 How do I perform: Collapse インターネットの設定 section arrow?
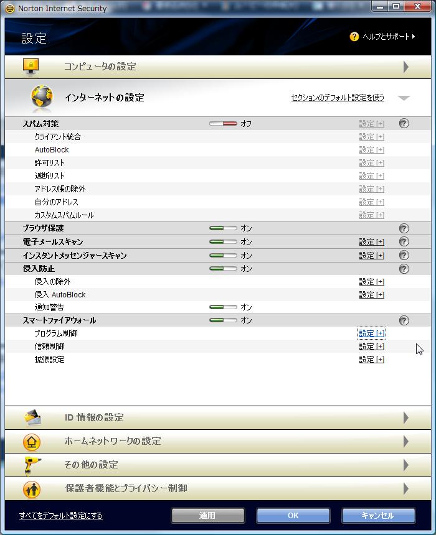[x=404, y=98]
